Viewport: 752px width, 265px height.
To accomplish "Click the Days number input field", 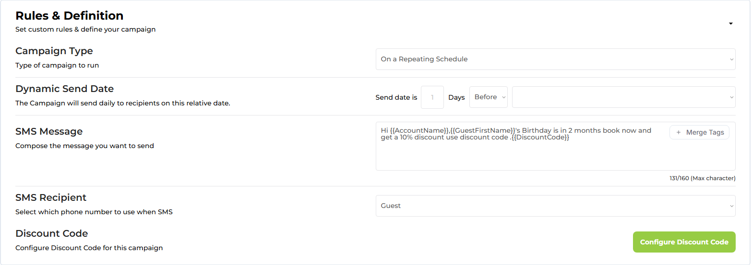I will click(x=432, y=97).
